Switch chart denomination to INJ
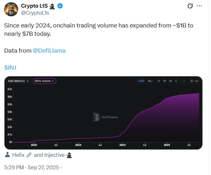 point(150,81)
